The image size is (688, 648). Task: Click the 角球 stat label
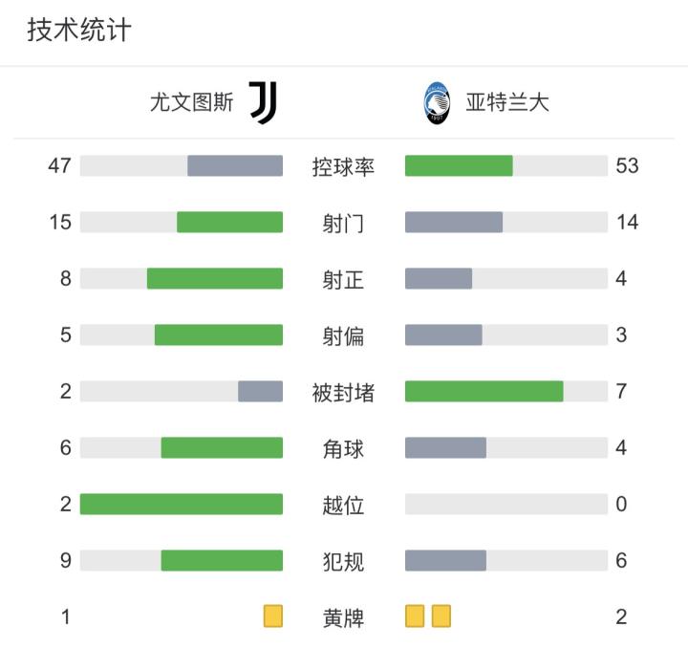[343, 448]
